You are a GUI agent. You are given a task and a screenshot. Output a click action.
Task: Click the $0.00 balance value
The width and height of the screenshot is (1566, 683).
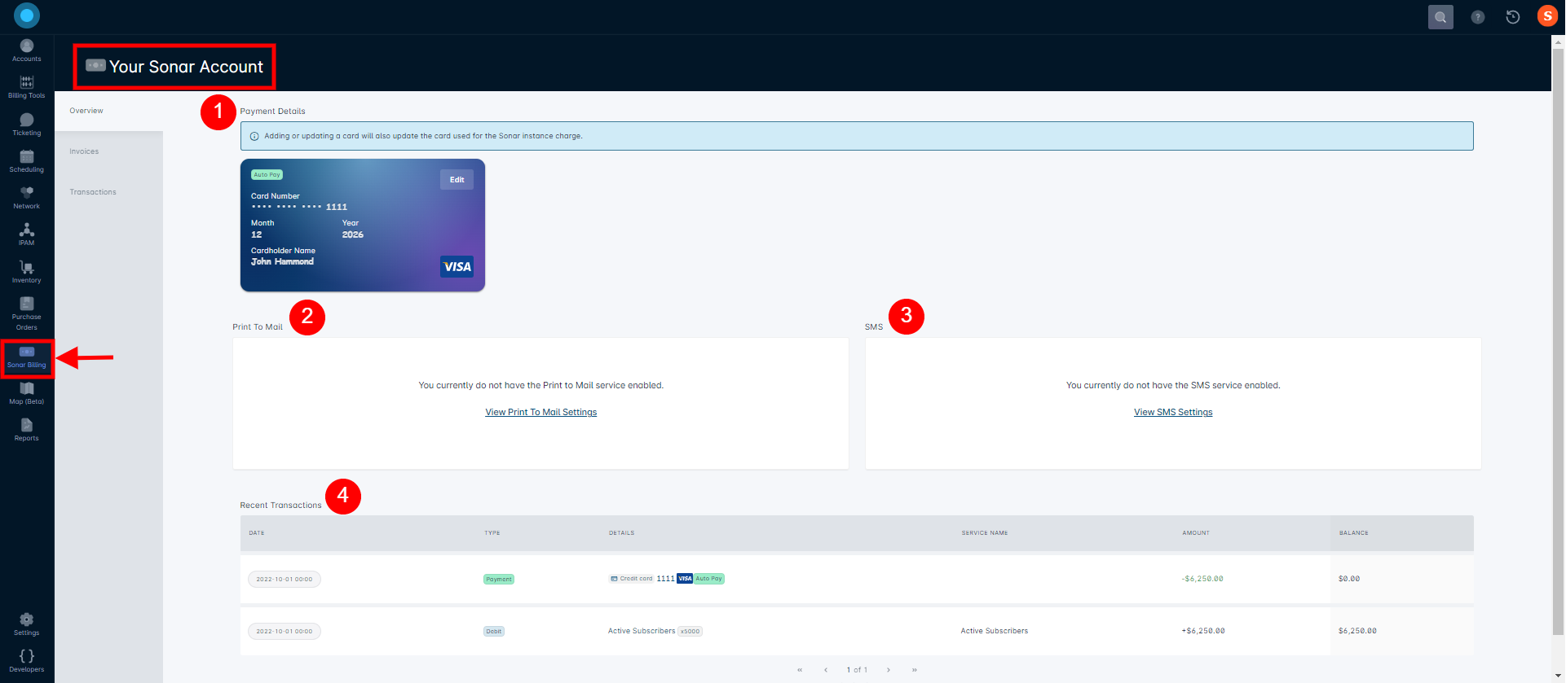[1349, 579]
